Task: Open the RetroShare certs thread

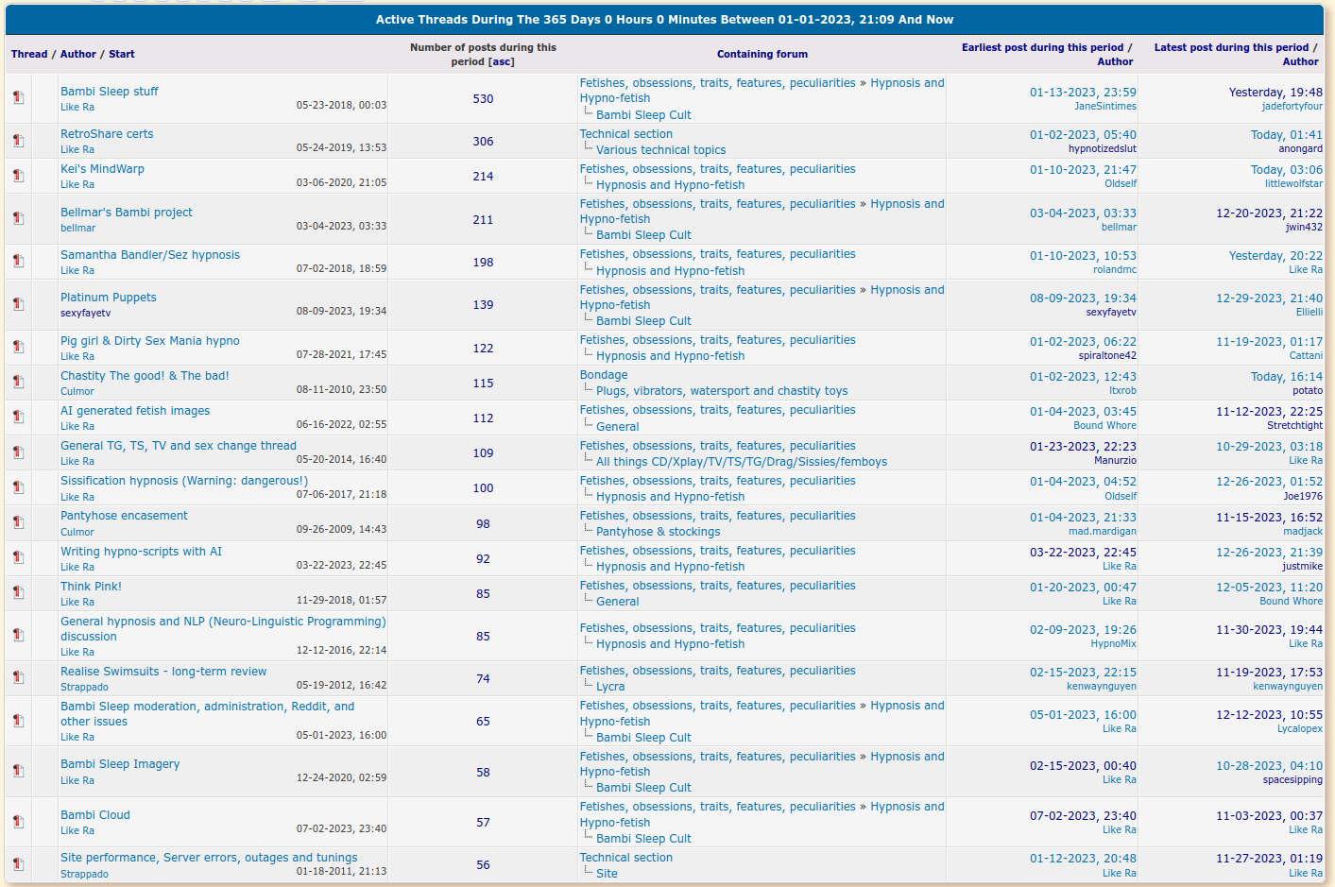Action: click(107, 134)
